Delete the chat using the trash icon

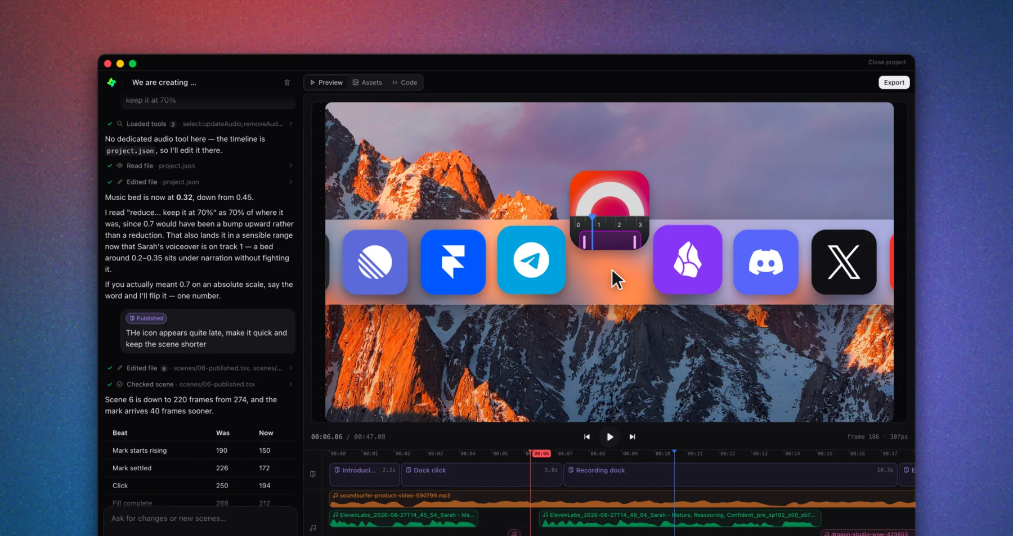point(287,83)
